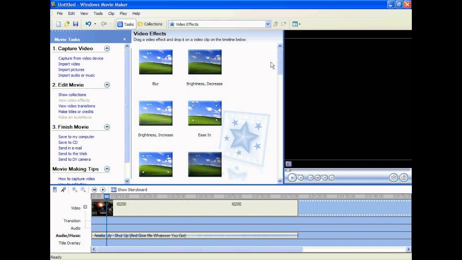
Task: Select the Brightness, Increase effect thumbnail
Action: (x=156, y=113)
